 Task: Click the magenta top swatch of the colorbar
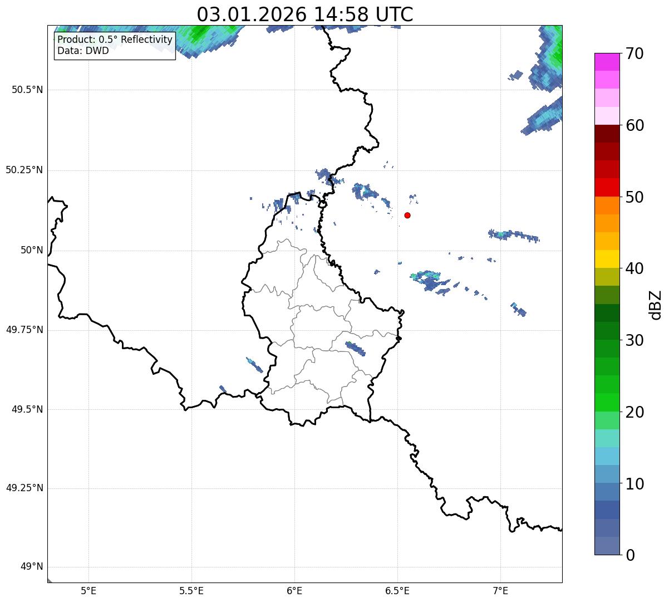click(x=607, y=62)
